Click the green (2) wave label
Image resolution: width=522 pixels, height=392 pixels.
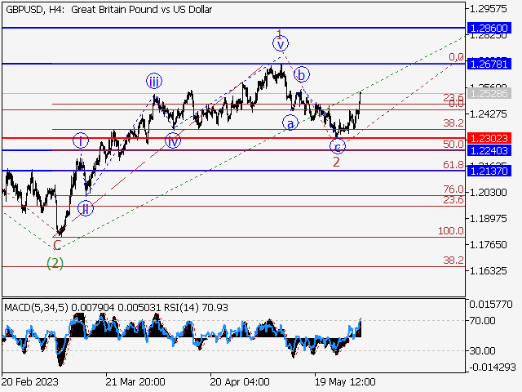coord(55,263)
